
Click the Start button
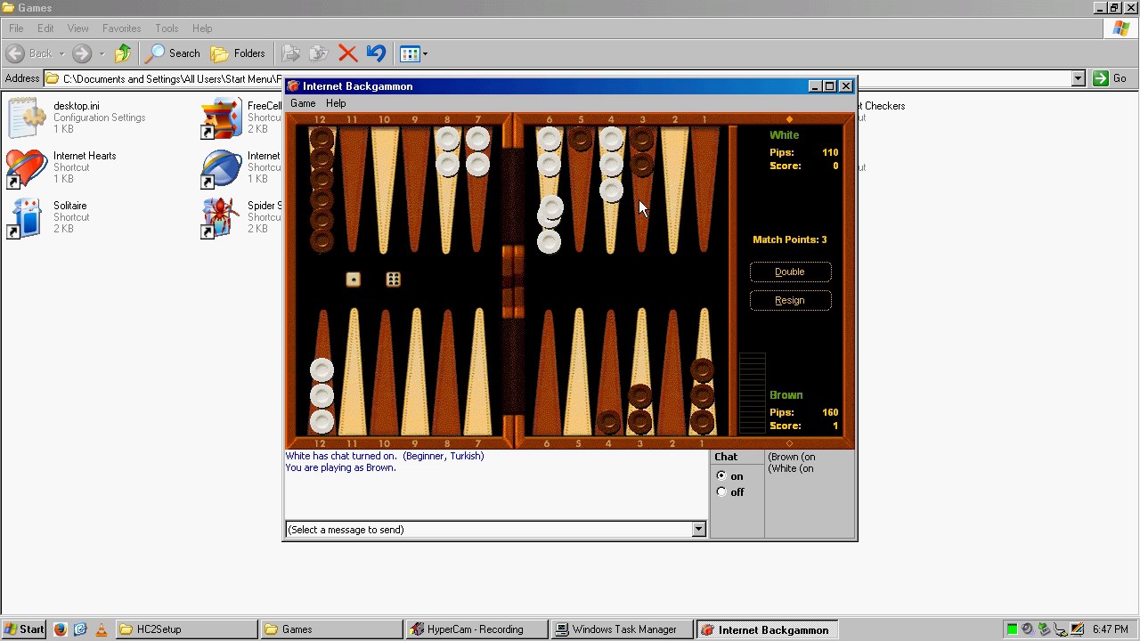tap(24, 629)
